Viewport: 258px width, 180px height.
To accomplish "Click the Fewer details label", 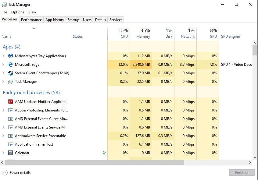I will pos(20,173).
